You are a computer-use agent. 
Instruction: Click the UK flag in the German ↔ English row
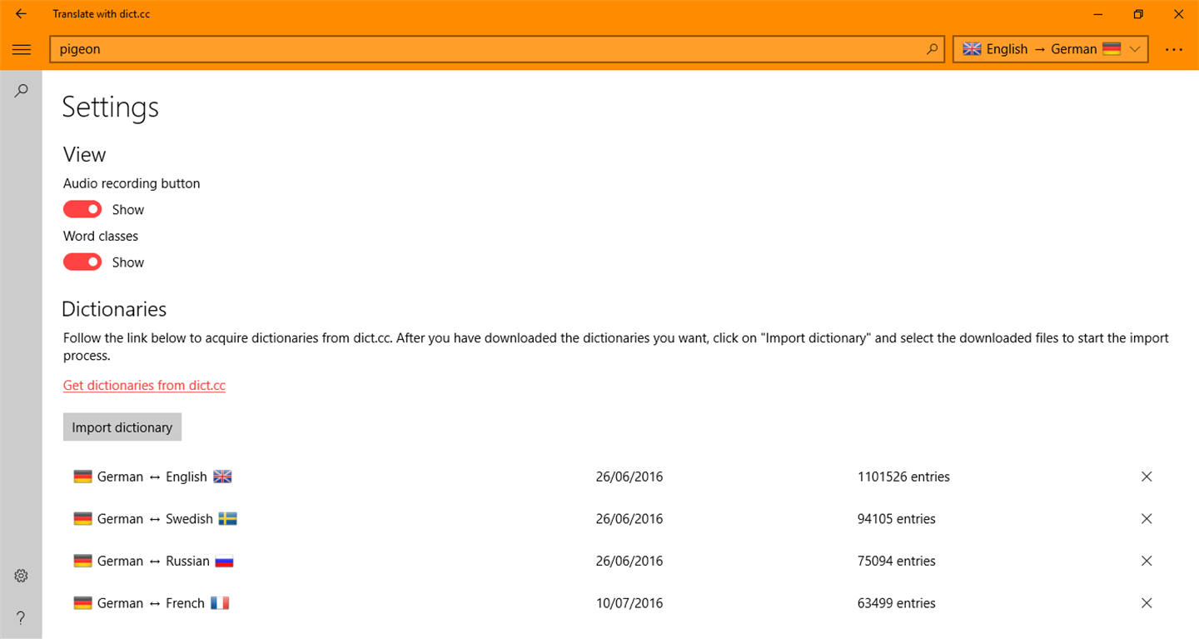point(222,477)
